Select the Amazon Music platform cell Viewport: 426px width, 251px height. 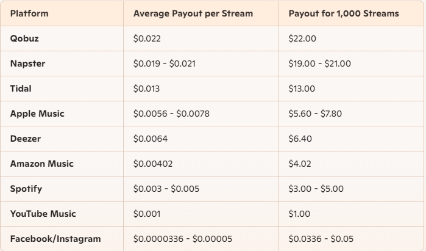42,164
